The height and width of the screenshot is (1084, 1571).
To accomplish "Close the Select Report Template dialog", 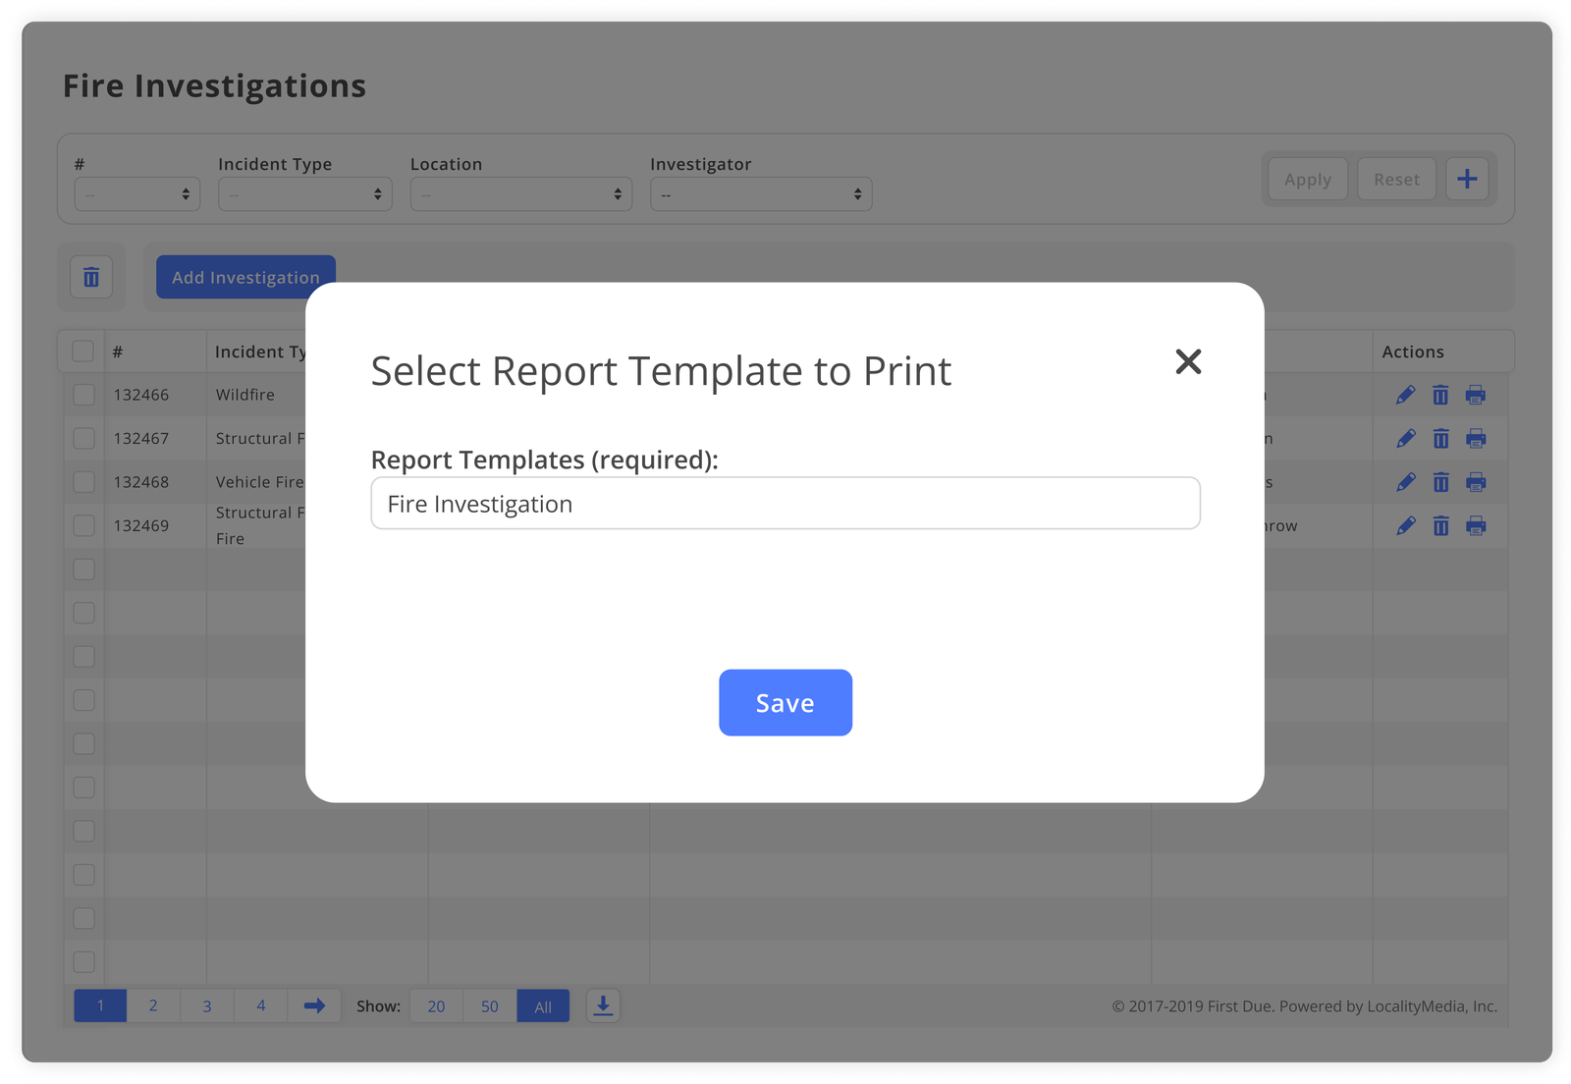I will [1188, 361].
